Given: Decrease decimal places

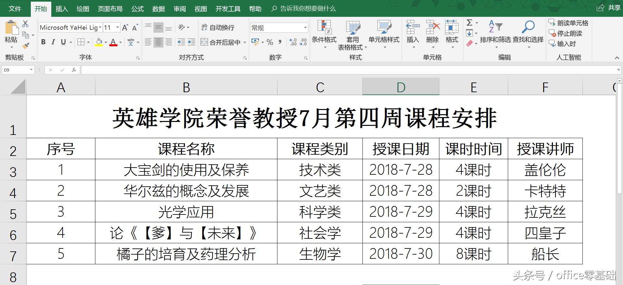Looking at the screenshot, I should [x=303, y=42].
